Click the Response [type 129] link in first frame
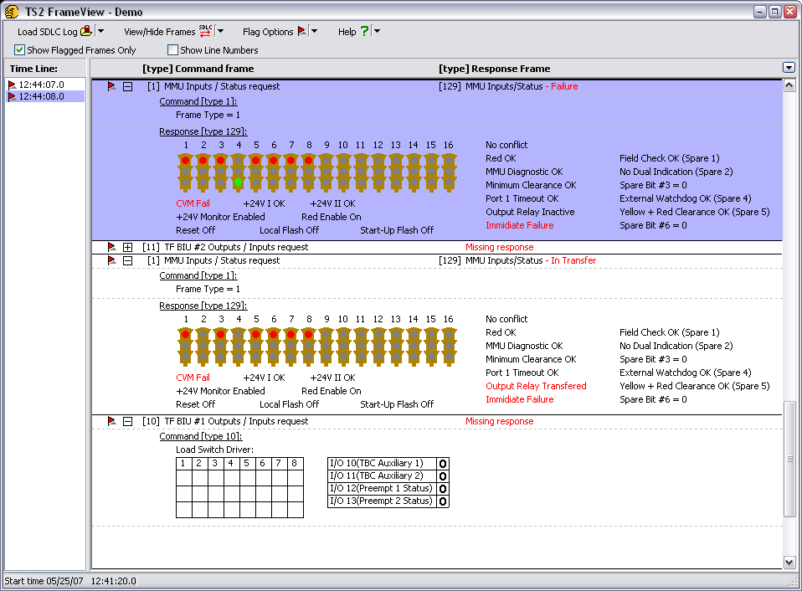802x591 pixels. point(203,131)
